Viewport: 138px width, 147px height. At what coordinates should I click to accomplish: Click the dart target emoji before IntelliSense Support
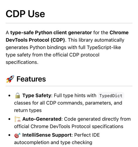[18, 135]
